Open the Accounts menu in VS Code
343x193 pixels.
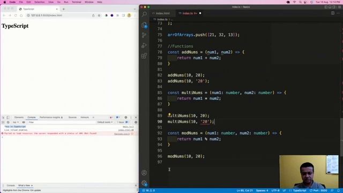pos(144,173)
